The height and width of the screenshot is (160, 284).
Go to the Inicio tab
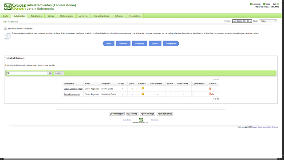(x=5, y=16)
